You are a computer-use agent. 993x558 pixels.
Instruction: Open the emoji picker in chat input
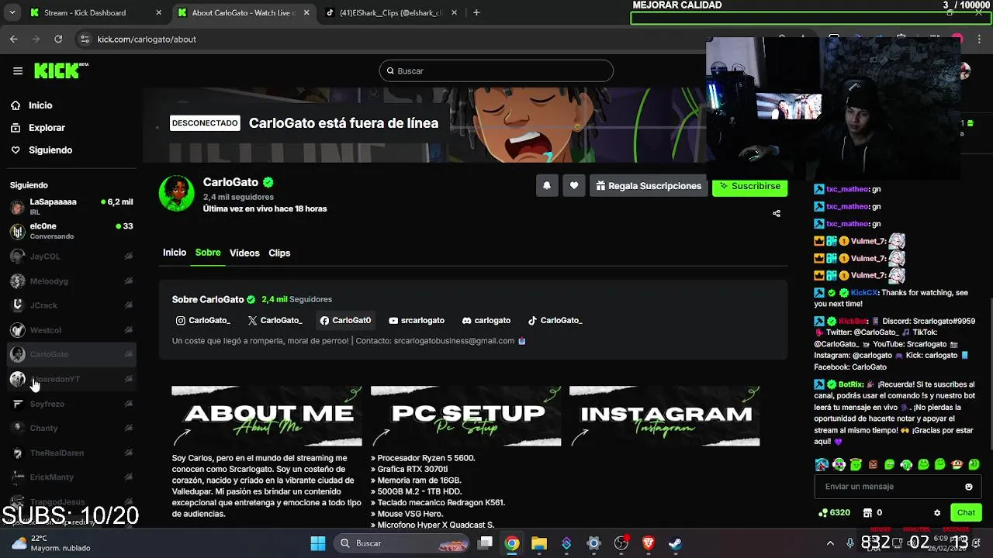[x=969, y=487]
